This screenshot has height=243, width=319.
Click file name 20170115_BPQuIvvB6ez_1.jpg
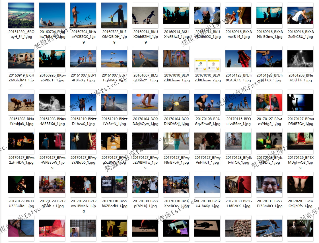tap(238, 121)
